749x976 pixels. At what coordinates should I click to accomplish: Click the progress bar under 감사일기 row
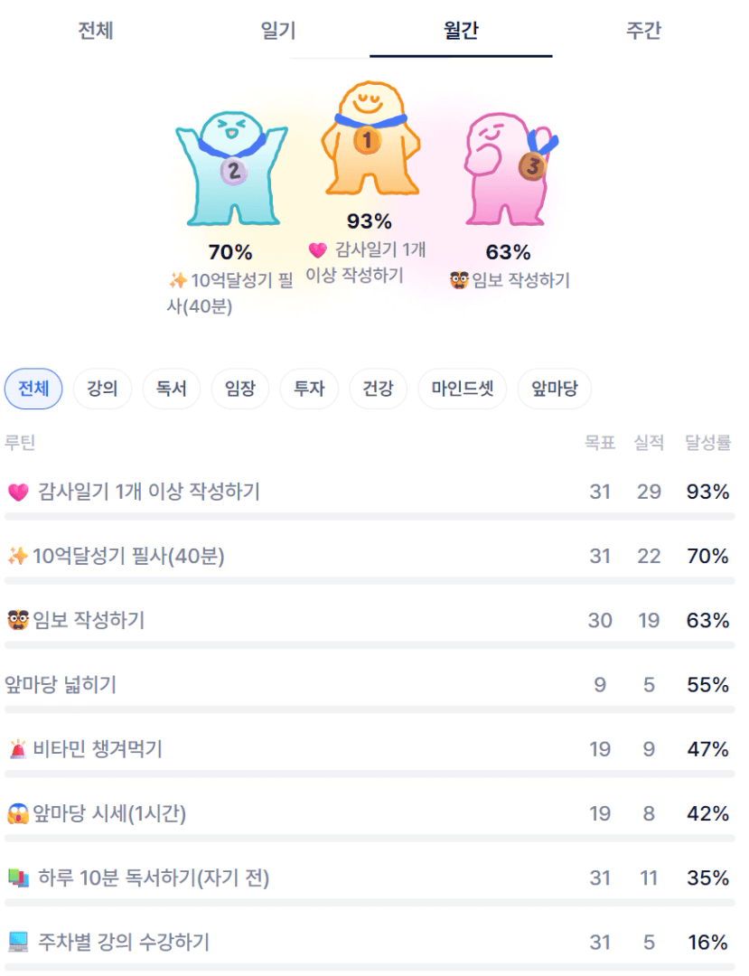(370, 517)
